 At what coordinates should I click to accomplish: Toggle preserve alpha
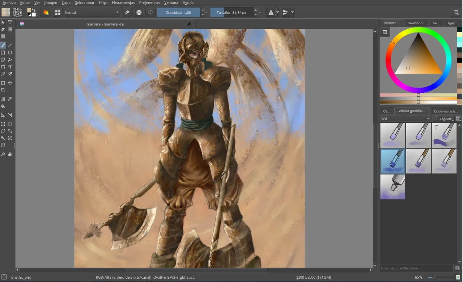pos(139,12)
